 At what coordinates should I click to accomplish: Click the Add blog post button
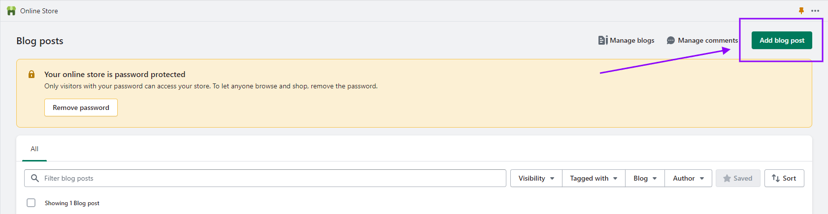point(782,40)
